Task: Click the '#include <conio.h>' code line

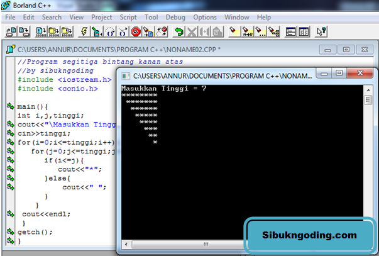Action: [x=58, y=89]
